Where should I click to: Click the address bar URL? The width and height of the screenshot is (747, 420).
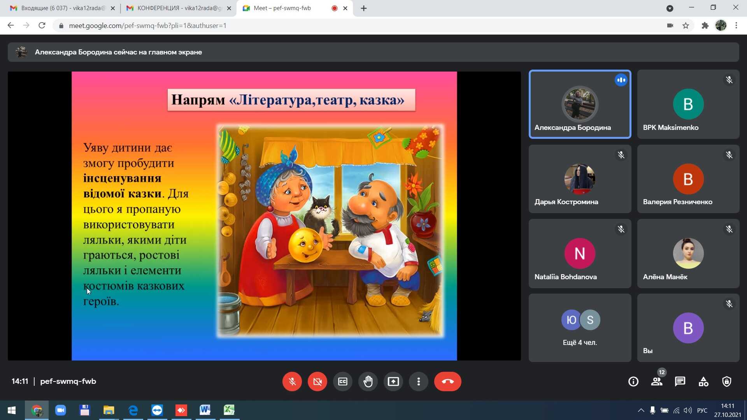(148, 26)
